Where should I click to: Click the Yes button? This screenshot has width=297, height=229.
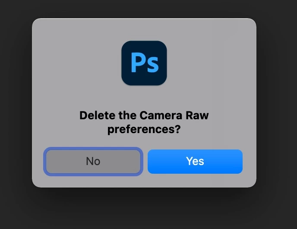[x=195, y=161]
